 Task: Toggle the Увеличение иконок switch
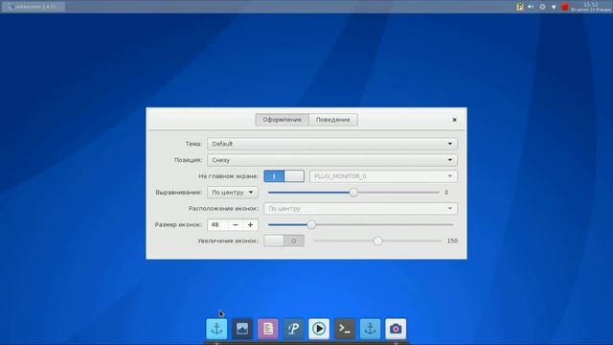284,241
